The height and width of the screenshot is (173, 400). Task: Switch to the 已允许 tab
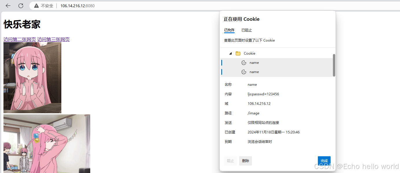(x=229, y=30)
